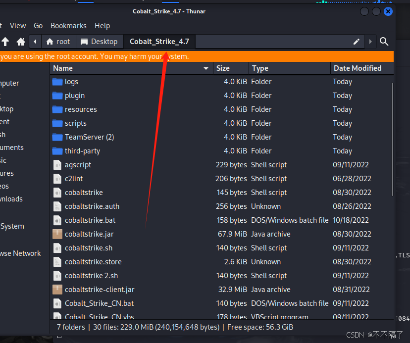Open the Bookmarks menu
The image size is (410, 343).
tap(68, 26)
